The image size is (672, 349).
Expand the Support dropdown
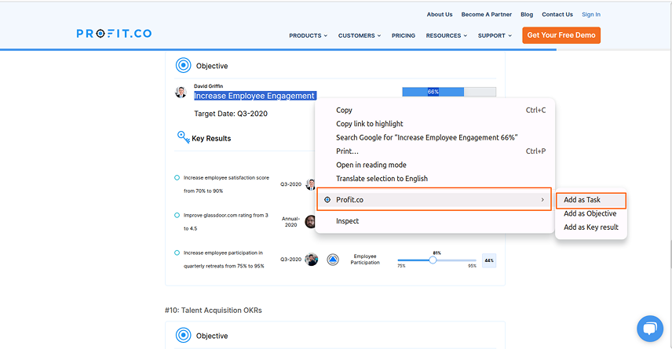click(x=495, y=35)
